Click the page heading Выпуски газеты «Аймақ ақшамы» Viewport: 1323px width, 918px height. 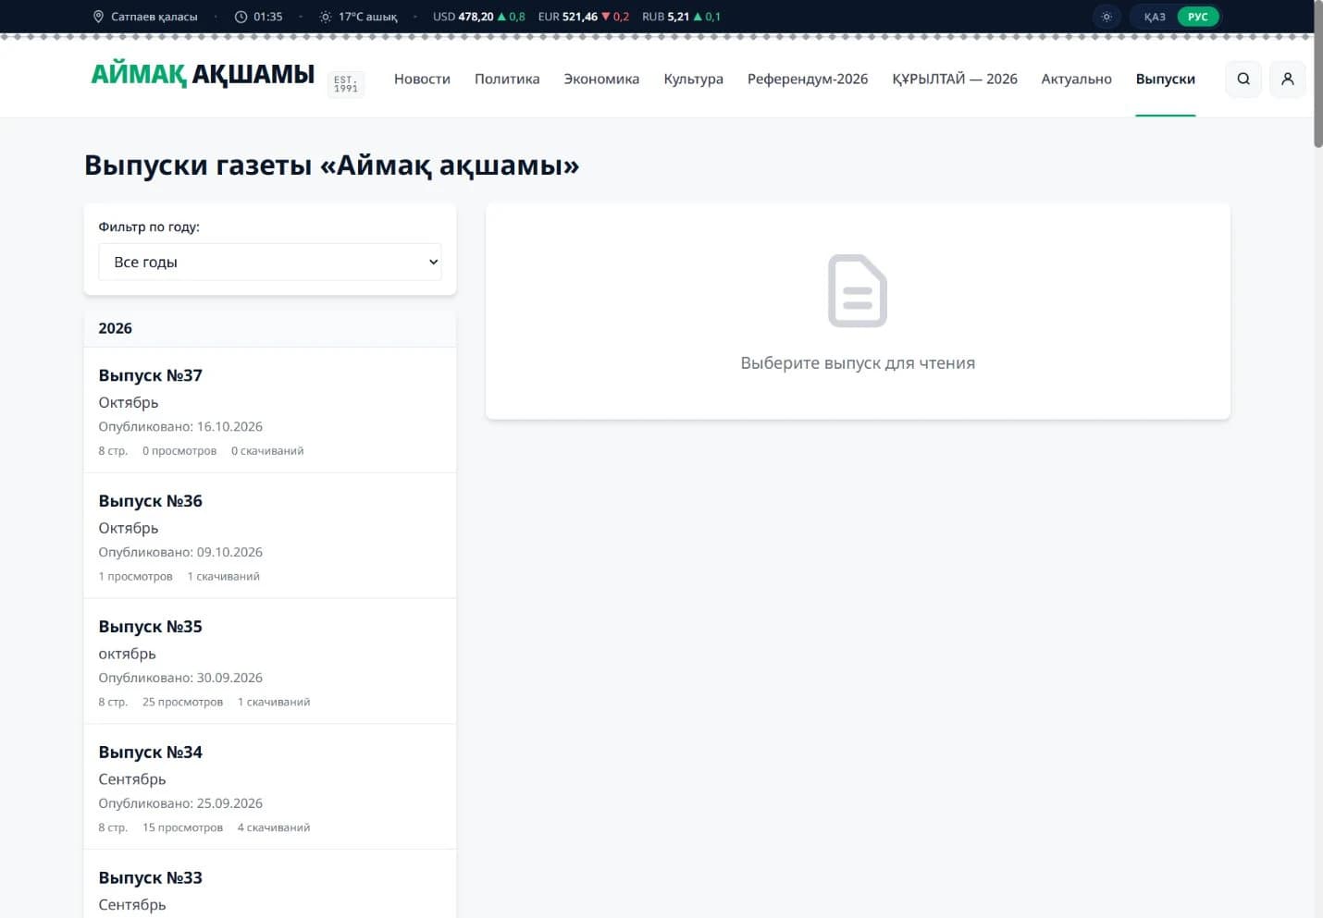pyautogui.click(x=331, y=165)
